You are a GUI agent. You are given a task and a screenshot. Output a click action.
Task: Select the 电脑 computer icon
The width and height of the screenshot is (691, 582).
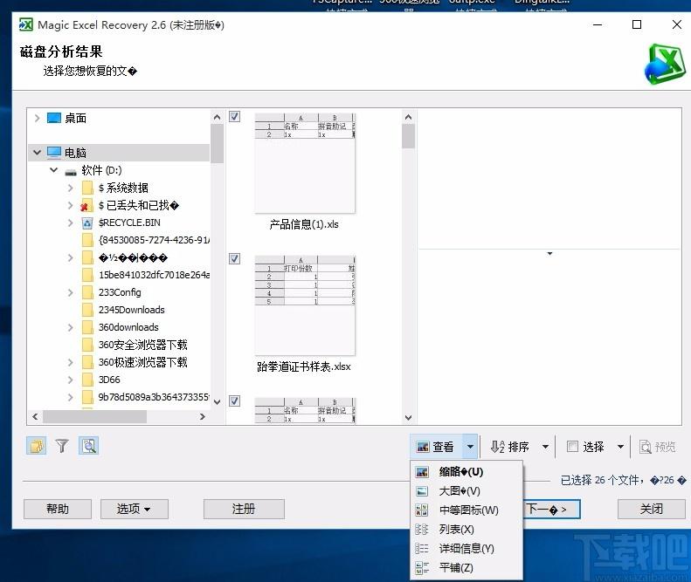click(x=54, y=153)
